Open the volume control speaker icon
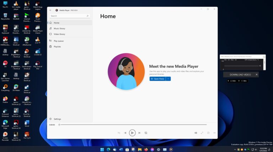The width and height of the screenshot is (273, 152). point(196,133)
